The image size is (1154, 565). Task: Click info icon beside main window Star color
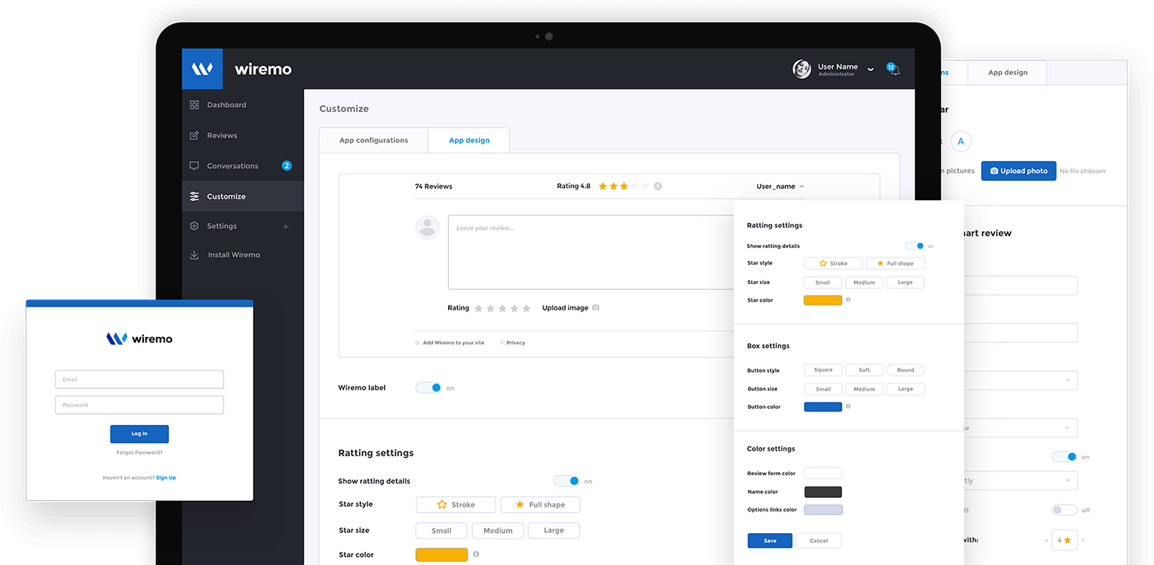[476, 554]
